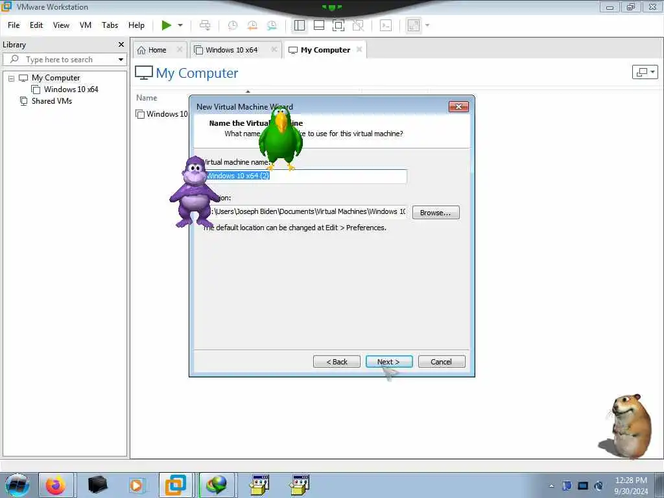Toggle the thumbnail bar toolbar icon
Screen dimensions: 664x498
319,25
